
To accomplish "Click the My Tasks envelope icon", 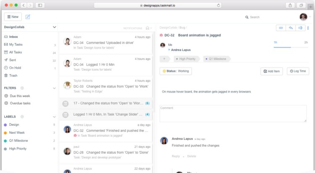I will (x=6, y=44).
